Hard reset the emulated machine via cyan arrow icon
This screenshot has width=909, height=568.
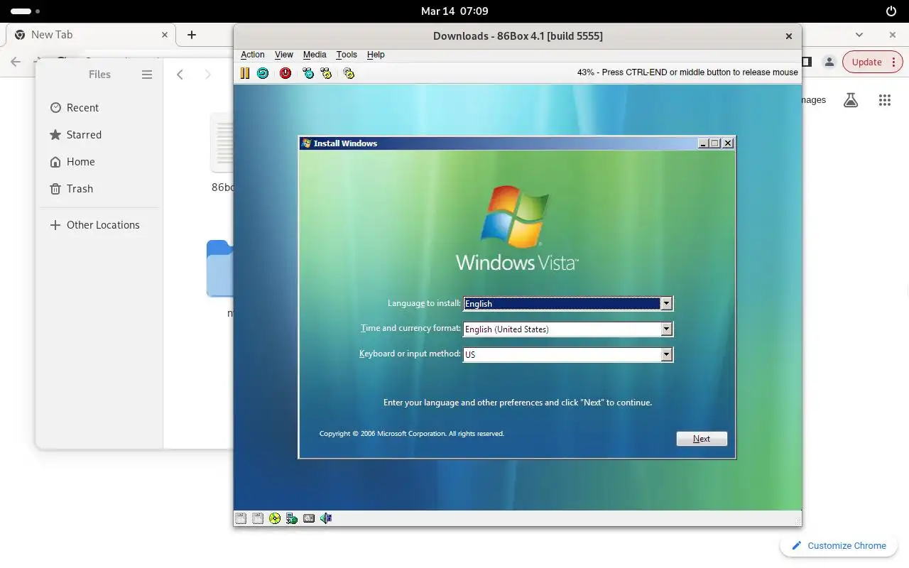coord(263,72)
